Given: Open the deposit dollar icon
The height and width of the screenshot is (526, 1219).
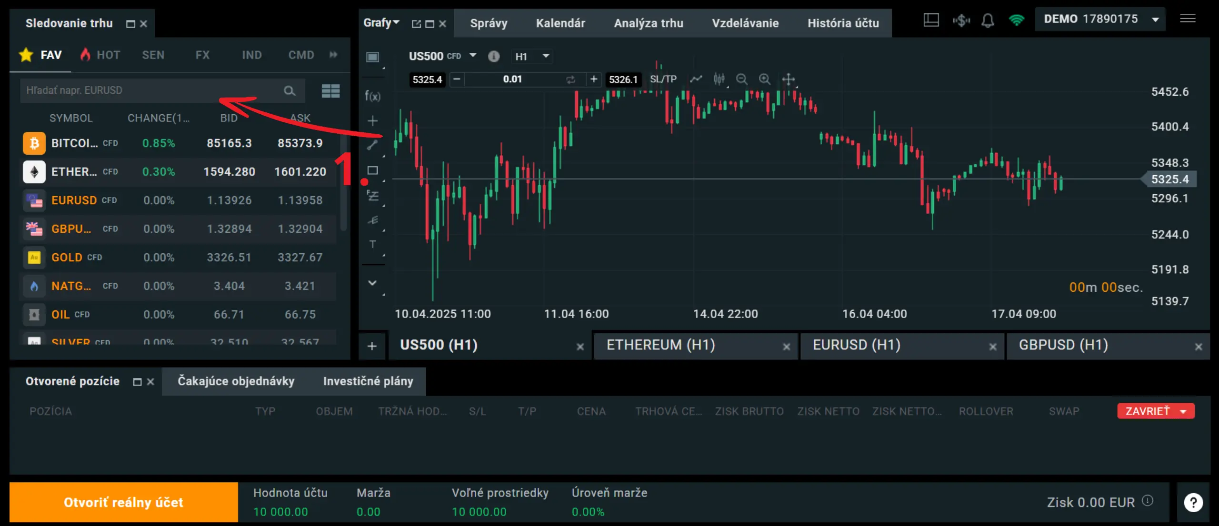Looking at the screenshot, I should click(x=961, y=20).
